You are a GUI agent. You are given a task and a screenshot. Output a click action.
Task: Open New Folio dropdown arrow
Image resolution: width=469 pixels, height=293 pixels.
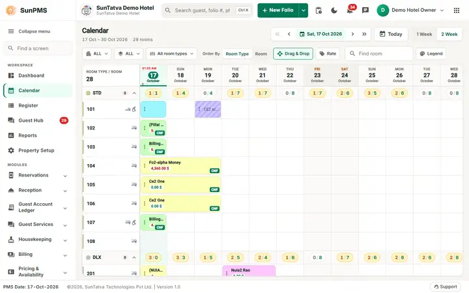(304, 10)
